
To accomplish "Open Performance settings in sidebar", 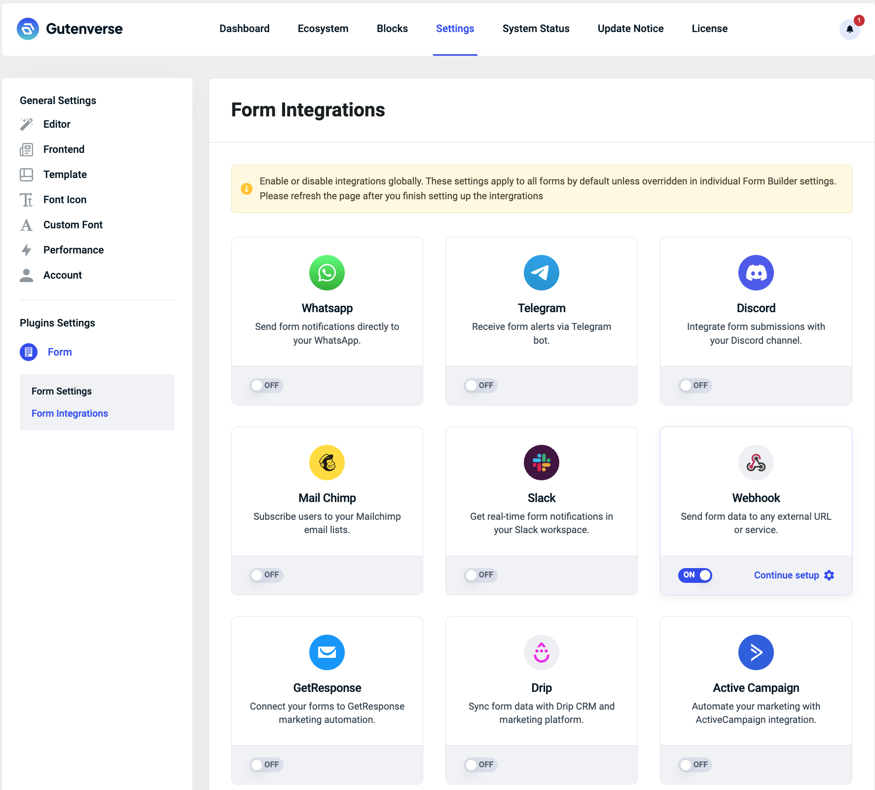I will point(73,250).
